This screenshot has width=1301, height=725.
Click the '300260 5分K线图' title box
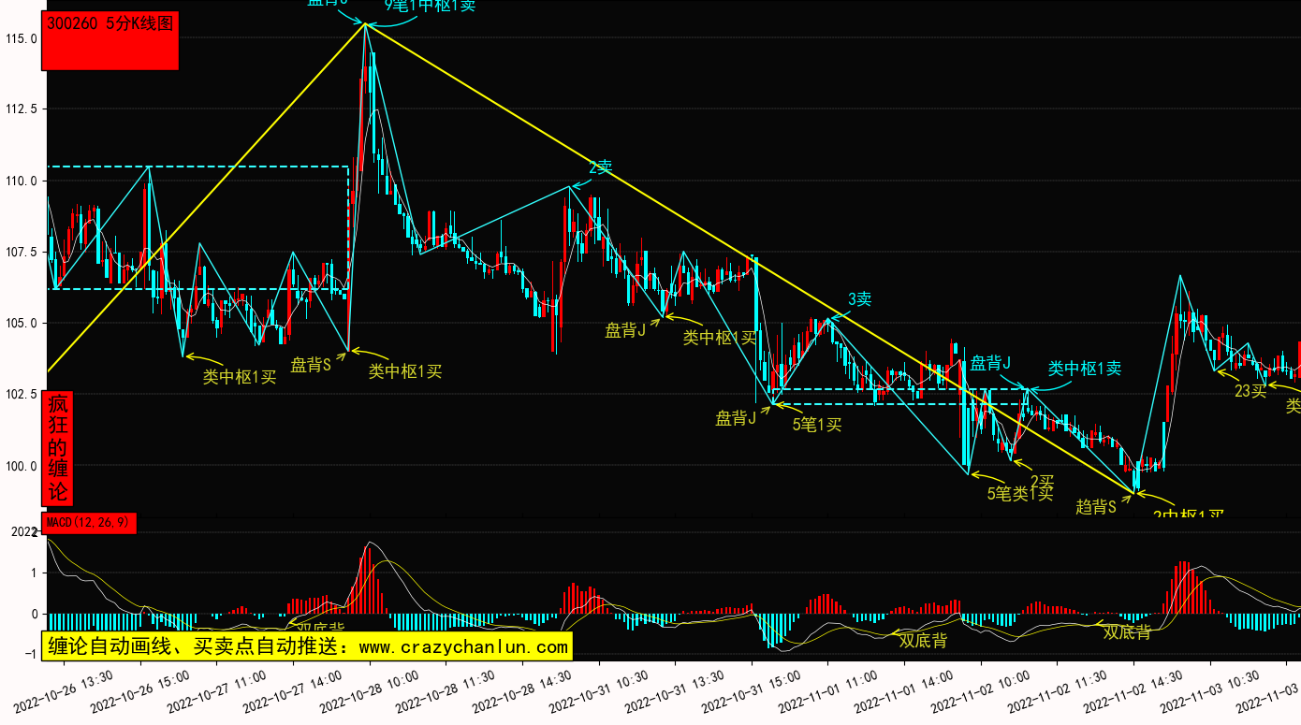pos(110,41)
